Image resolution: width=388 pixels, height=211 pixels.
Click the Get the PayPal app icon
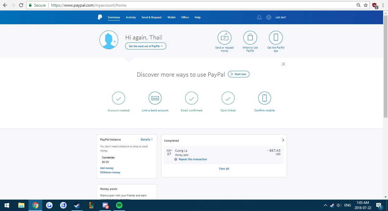(276, 37)
